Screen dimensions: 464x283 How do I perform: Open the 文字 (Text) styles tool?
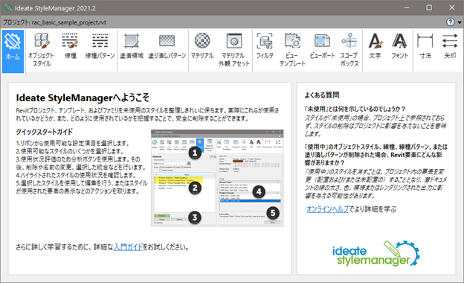click(376, 46)
